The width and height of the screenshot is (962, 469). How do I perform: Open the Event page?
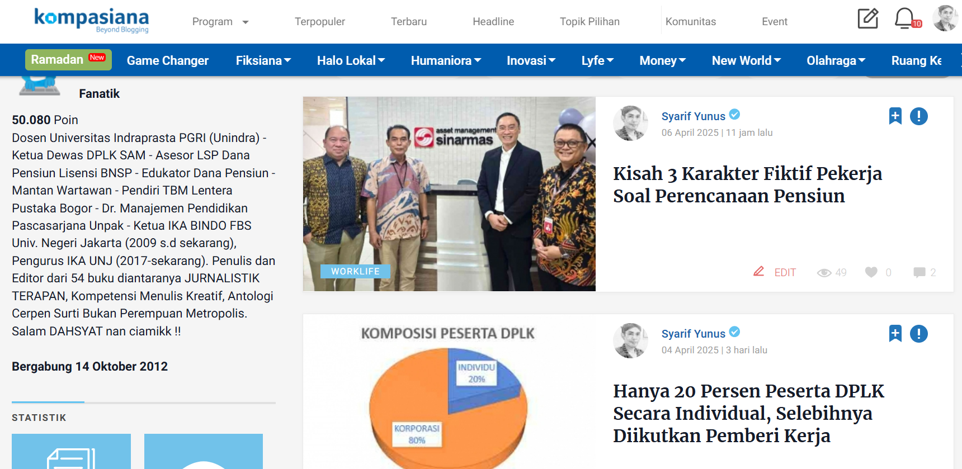(x=775, y=22)
